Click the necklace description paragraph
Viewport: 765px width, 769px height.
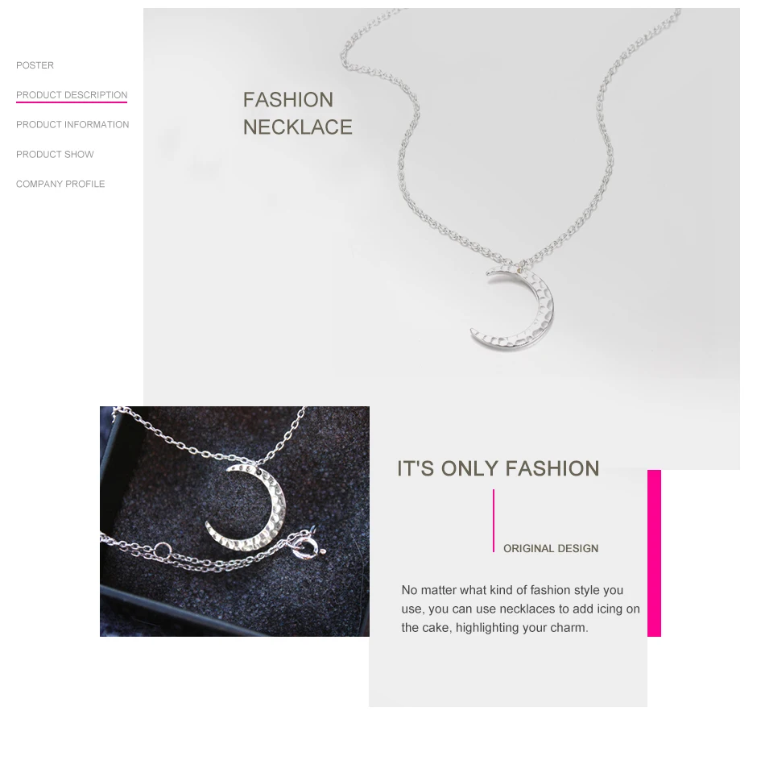520,609
